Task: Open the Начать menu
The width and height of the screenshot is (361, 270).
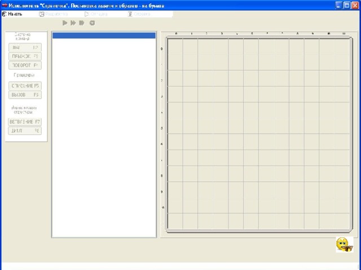Action: (x=12, y=14)
